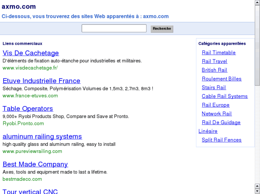
Task: Click the Séchage, Composite, Polymérisation description
Action: [x=78, y=89]
